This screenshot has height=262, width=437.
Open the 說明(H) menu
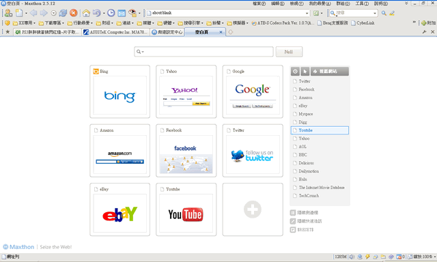coord(381,3)
